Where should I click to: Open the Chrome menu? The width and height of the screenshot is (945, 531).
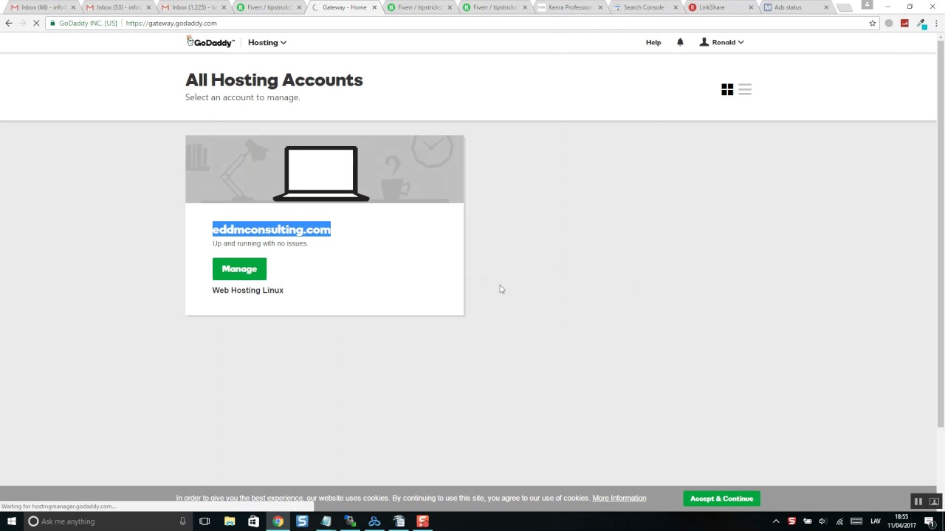coord(935,23)
